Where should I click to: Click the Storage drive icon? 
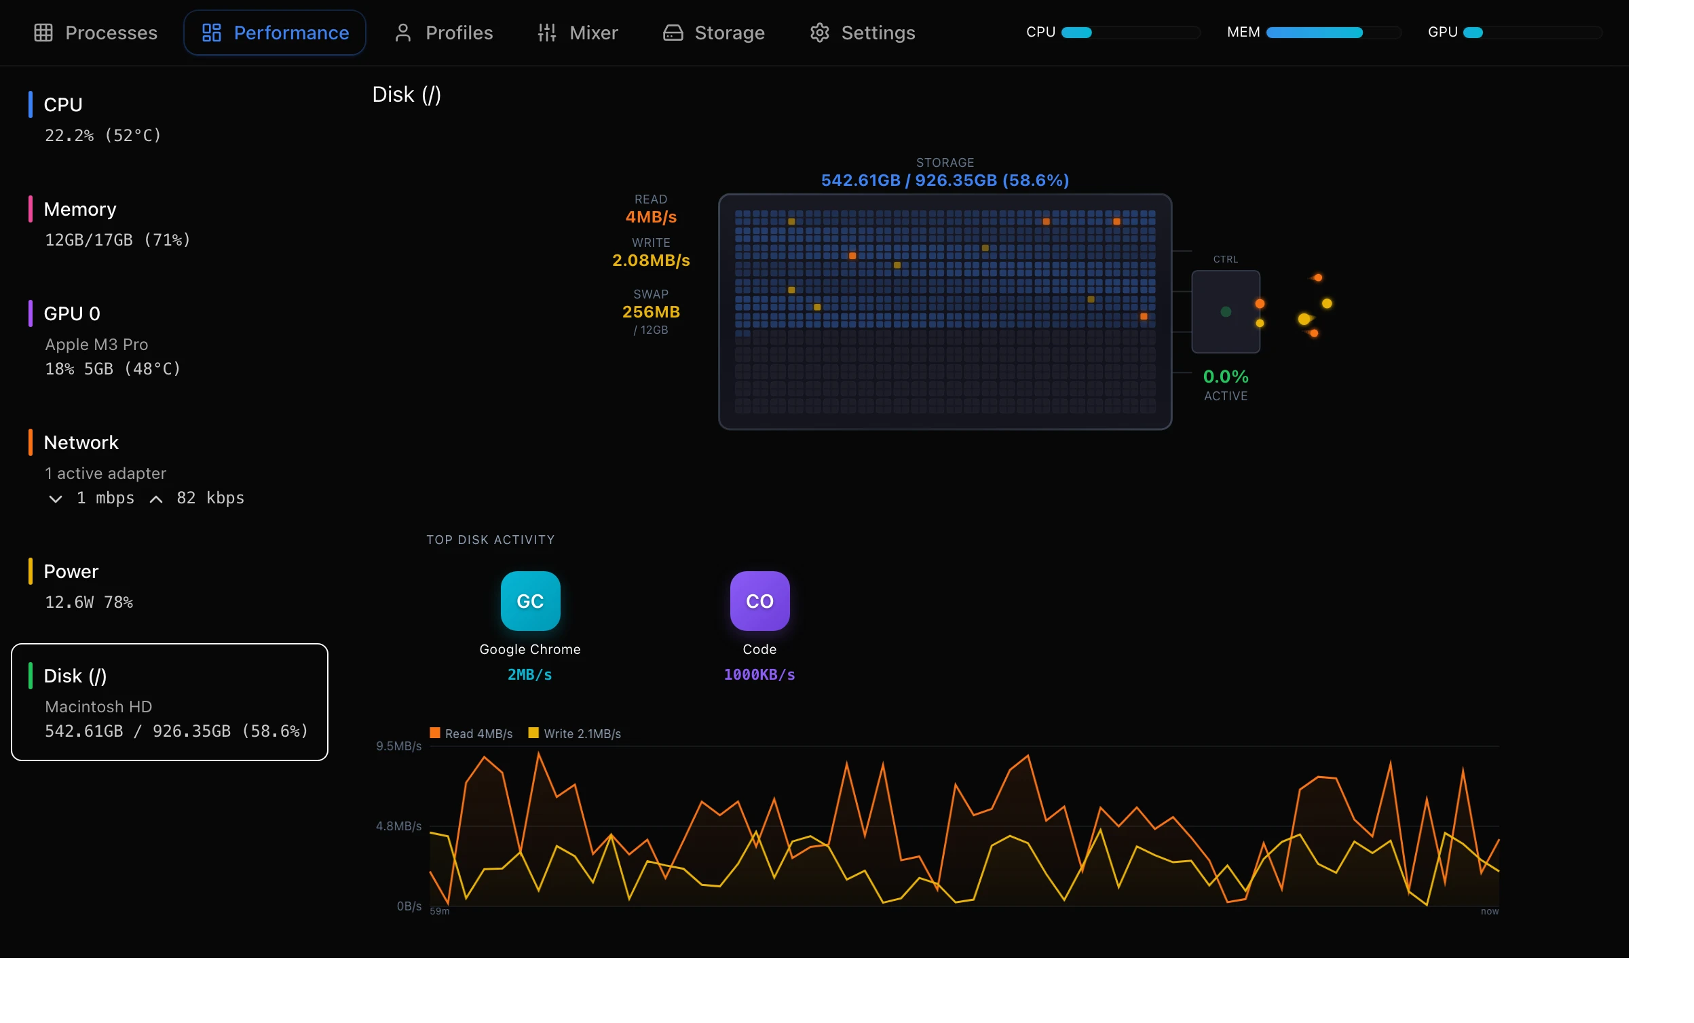tap(673, 33)
